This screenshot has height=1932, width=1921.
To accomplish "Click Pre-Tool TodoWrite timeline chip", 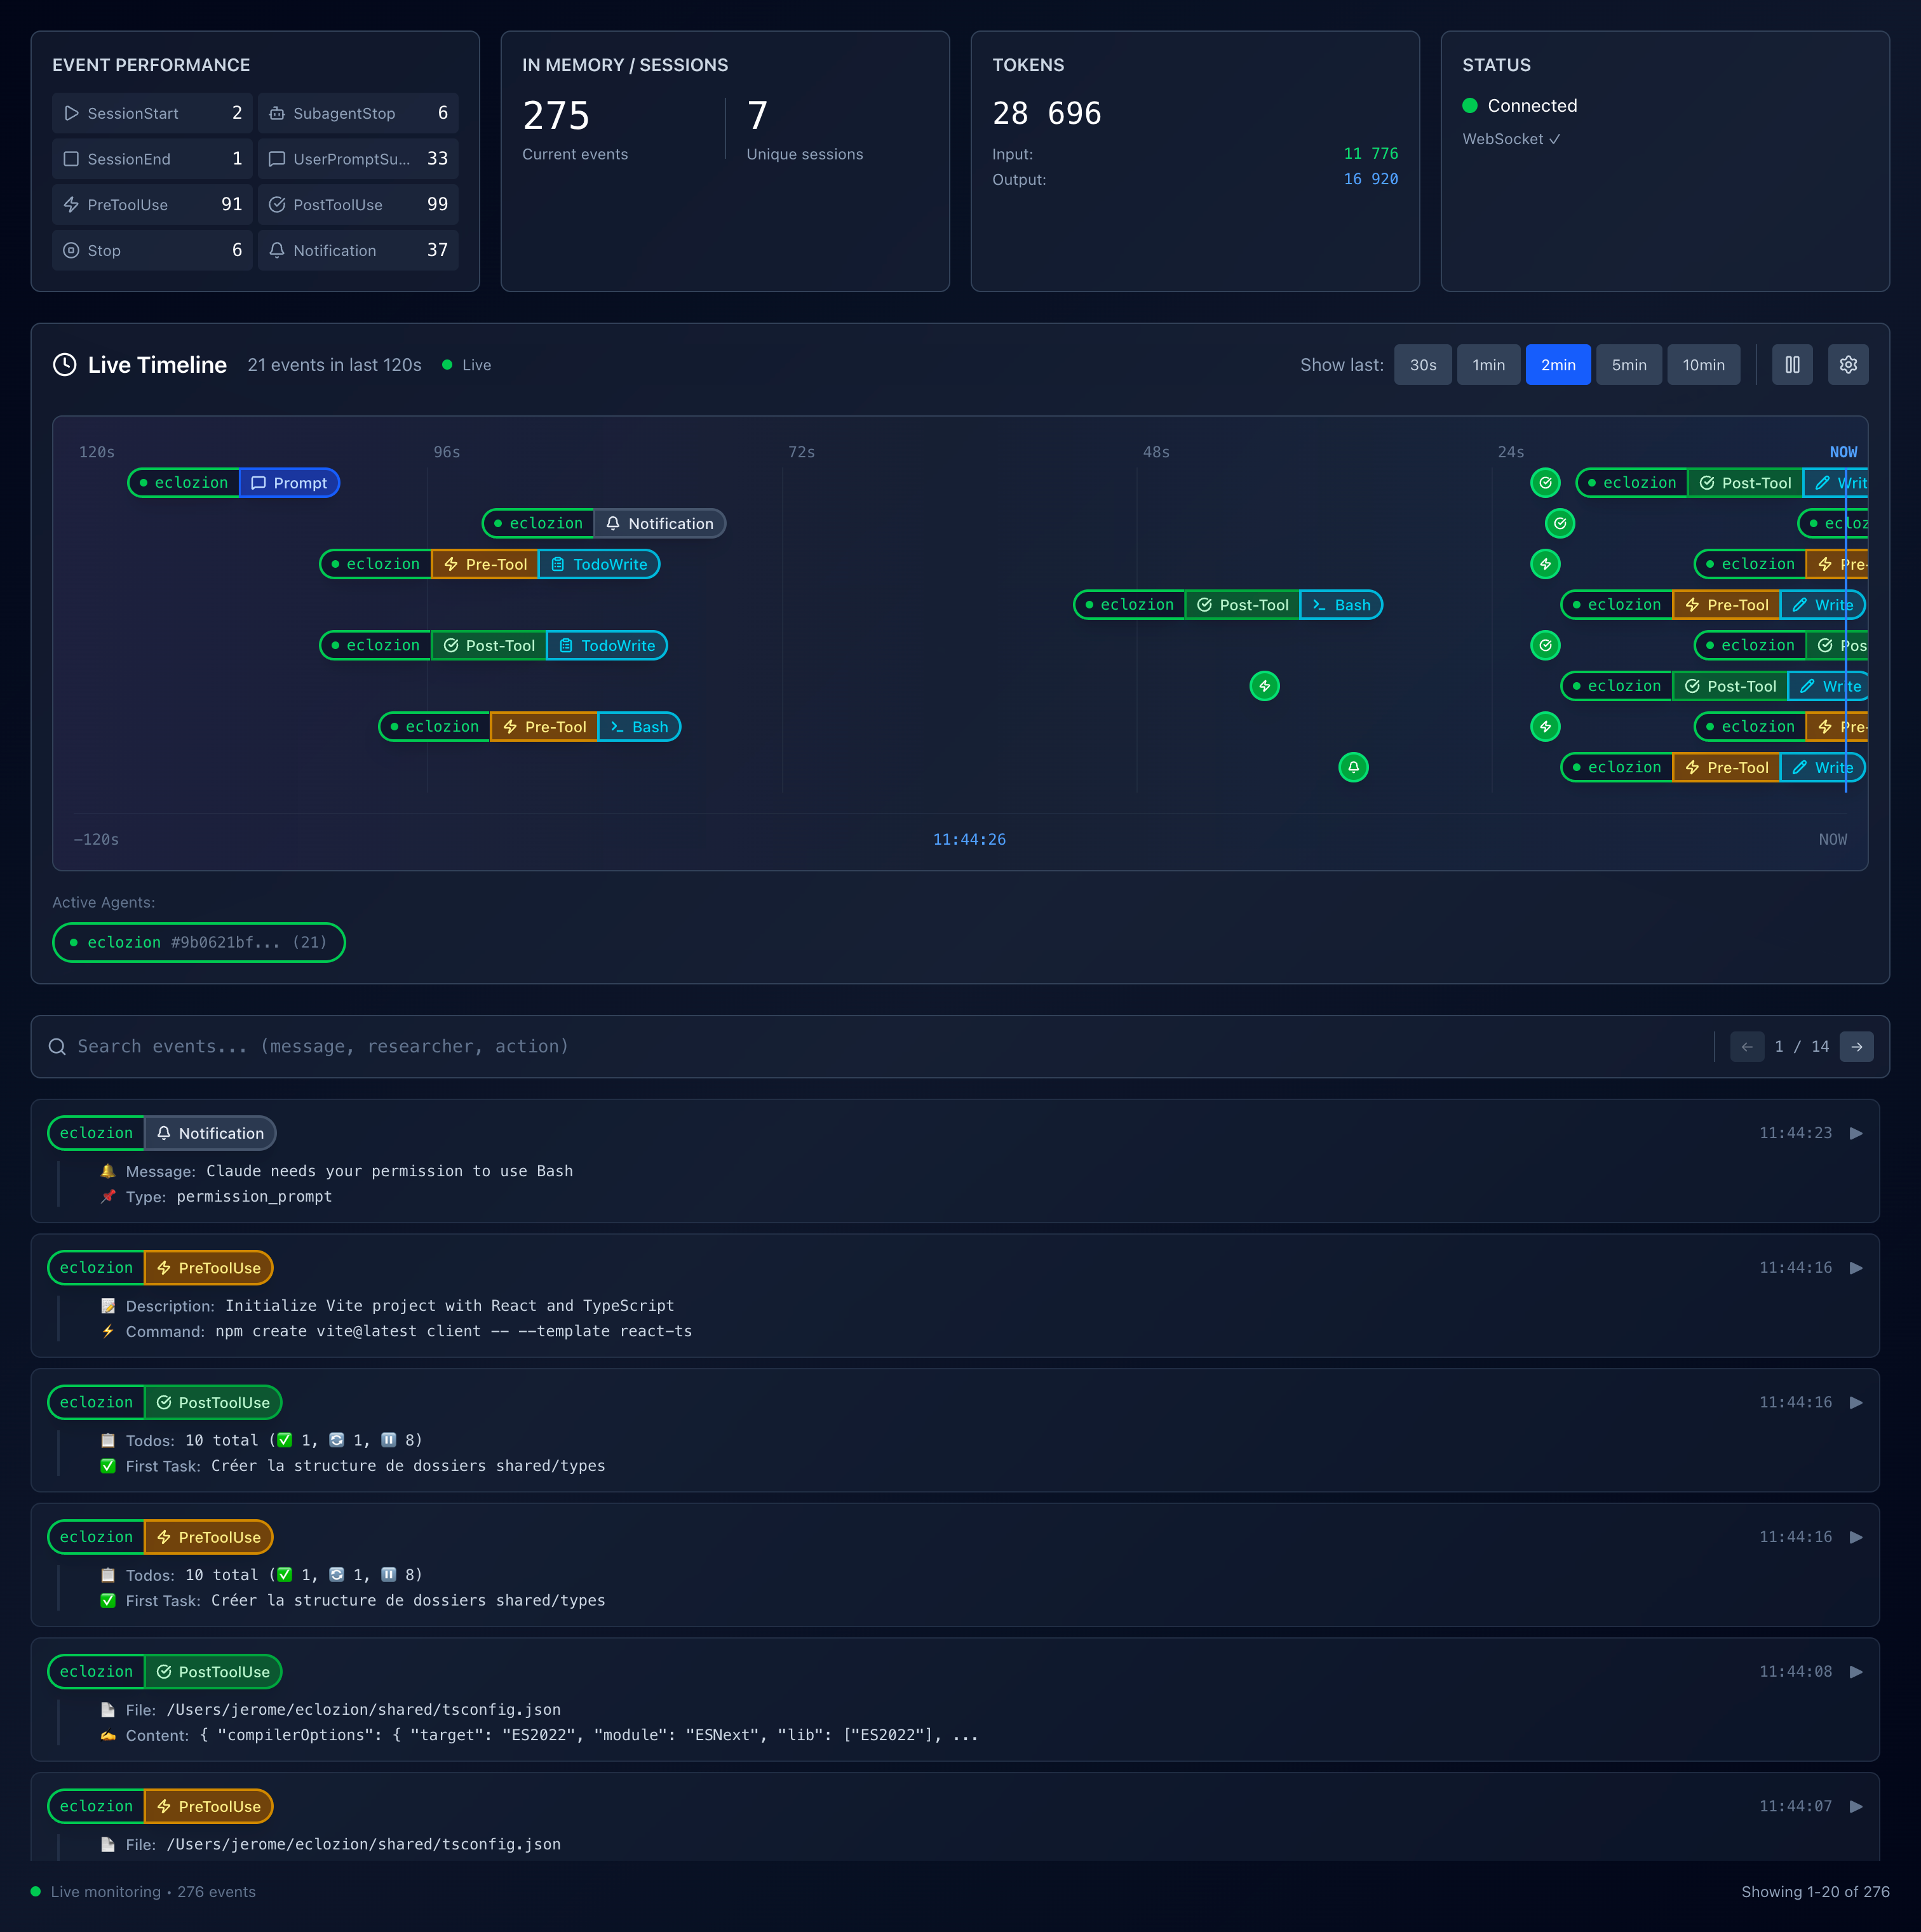I will click(x=489, y=564).
